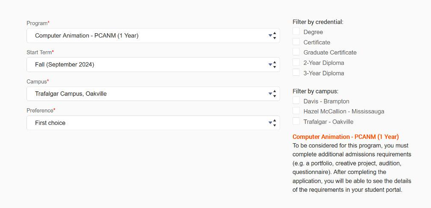Click the Preference dropdown arrow icon
This screenshot has height=208, width=431.
click(x=272, y=123)
